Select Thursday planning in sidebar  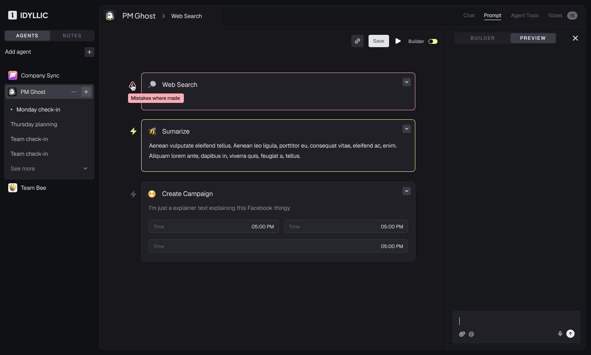point(34,124)
